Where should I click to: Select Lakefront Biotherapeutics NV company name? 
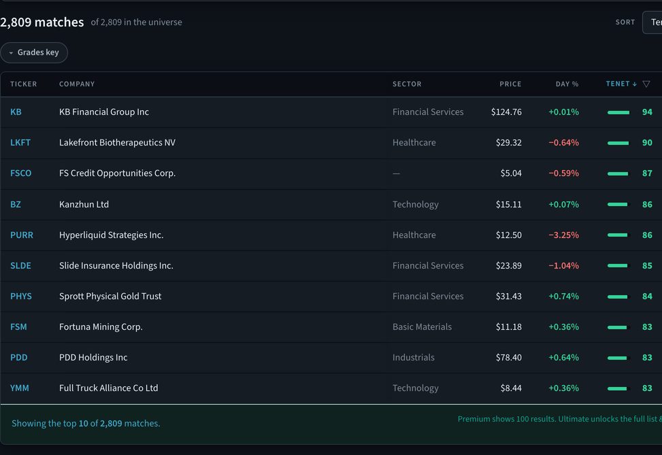tap(118, 143)
